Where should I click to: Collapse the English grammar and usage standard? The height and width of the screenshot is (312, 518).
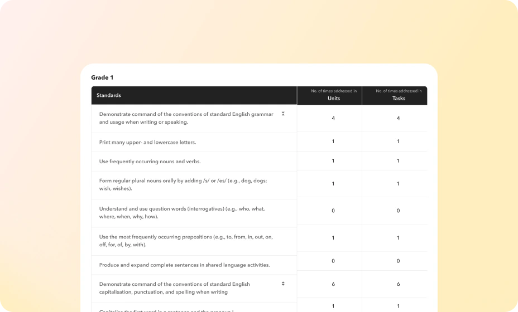[x=283, y=114]
